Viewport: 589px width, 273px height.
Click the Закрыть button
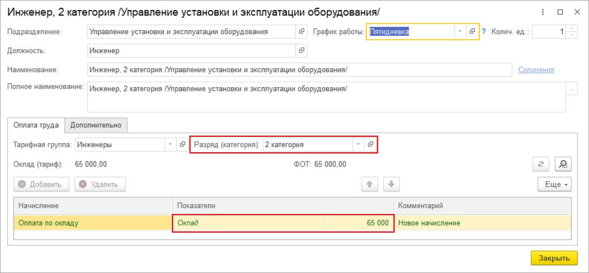pos(554,258)
